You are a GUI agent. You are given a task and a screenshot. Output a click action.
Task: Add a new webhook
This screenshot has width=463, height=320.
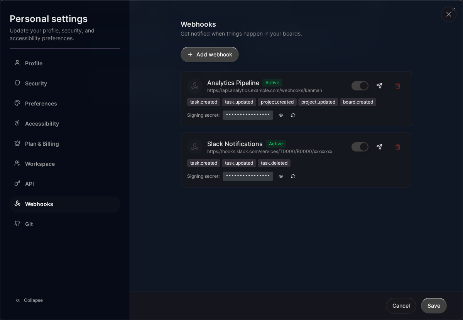(210, 54)
